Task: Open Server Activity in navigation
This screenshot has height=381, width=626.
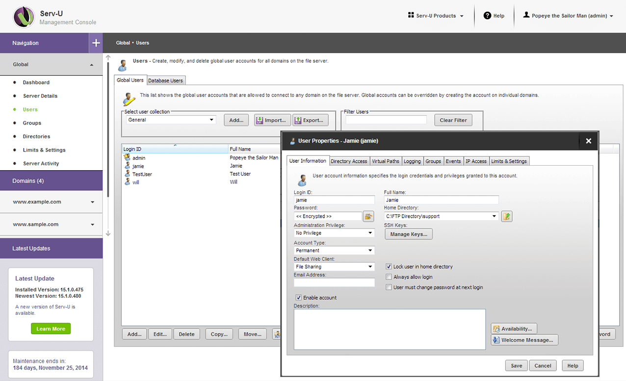Action: click(41, 163)
